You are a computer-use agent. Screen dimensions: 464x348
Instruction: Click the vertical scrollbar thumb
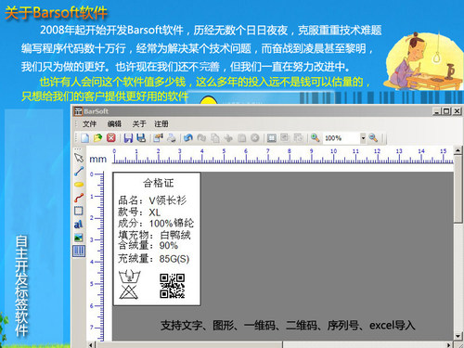point(458,188)
